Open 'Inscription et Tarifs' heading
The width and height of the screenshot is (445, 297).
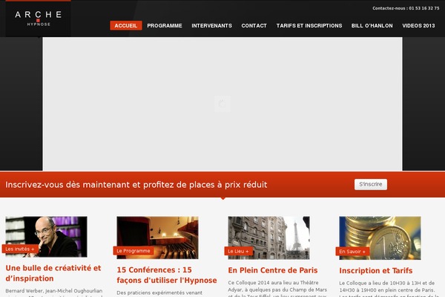[376, 270]
